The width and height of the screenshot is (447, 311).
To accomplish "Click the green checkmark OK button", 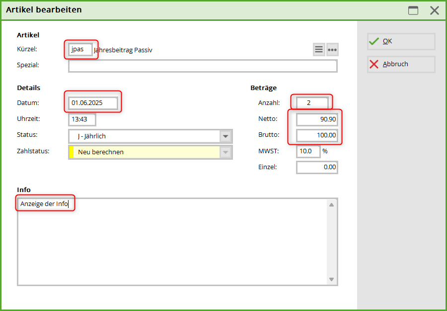I will pyautogui.click(x=401, y=41).
